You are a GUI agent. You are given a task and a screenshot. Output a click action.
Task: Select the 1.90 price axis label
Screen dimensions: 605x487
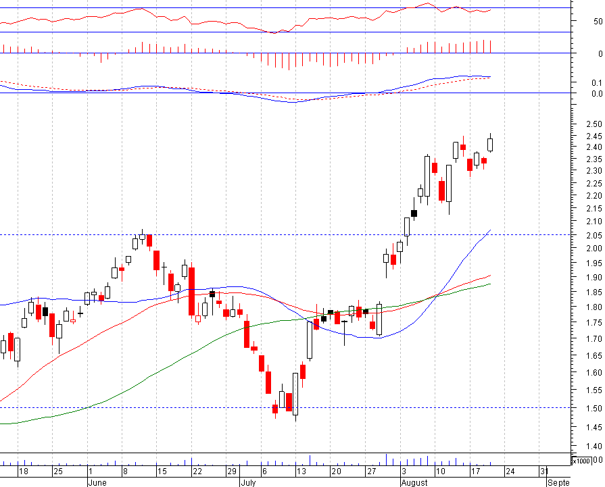tap(594, 278)
